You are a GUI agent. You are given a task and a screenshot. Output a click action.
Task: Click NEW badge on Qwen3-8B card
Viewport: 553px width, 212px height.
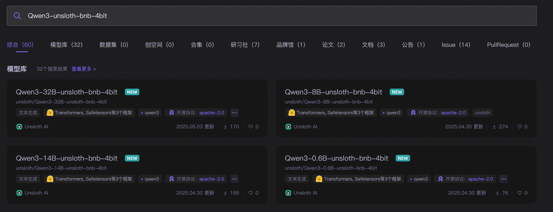tap(397, 92)
